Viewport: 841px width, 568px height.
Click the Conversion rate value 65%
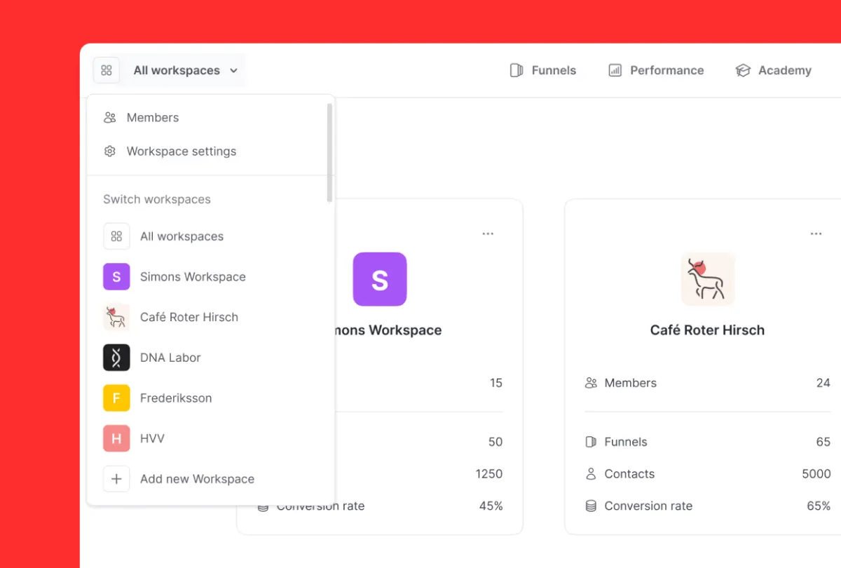click(819, 506)
